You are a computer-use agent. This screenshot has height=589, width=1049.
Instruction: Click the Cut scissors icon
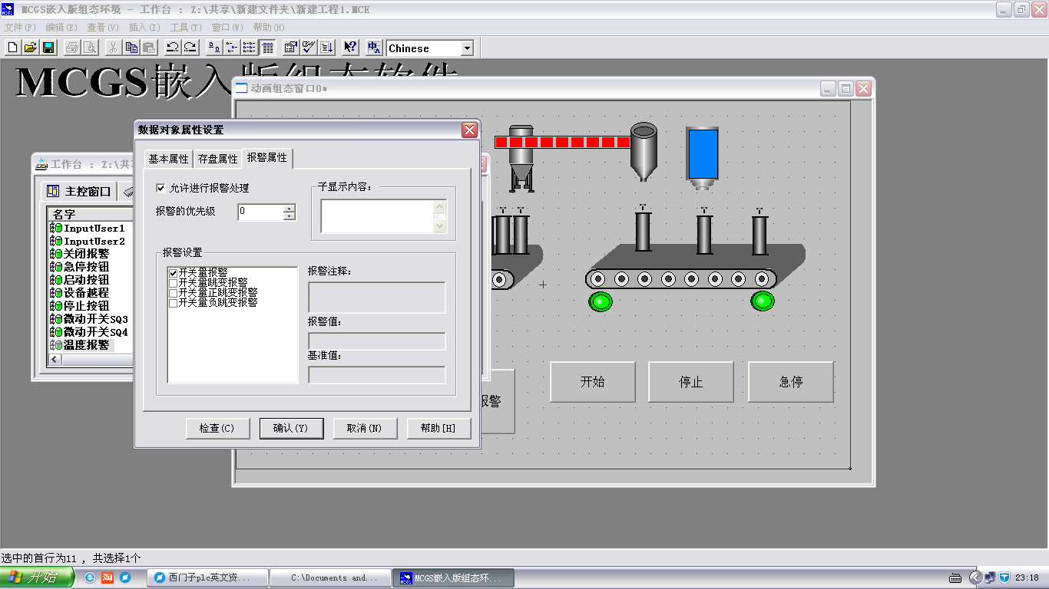point(113,48)
